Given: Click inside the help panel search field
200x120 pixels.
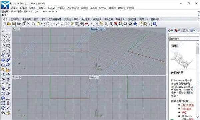Looking at the screenshot, I should click(184, 35).
